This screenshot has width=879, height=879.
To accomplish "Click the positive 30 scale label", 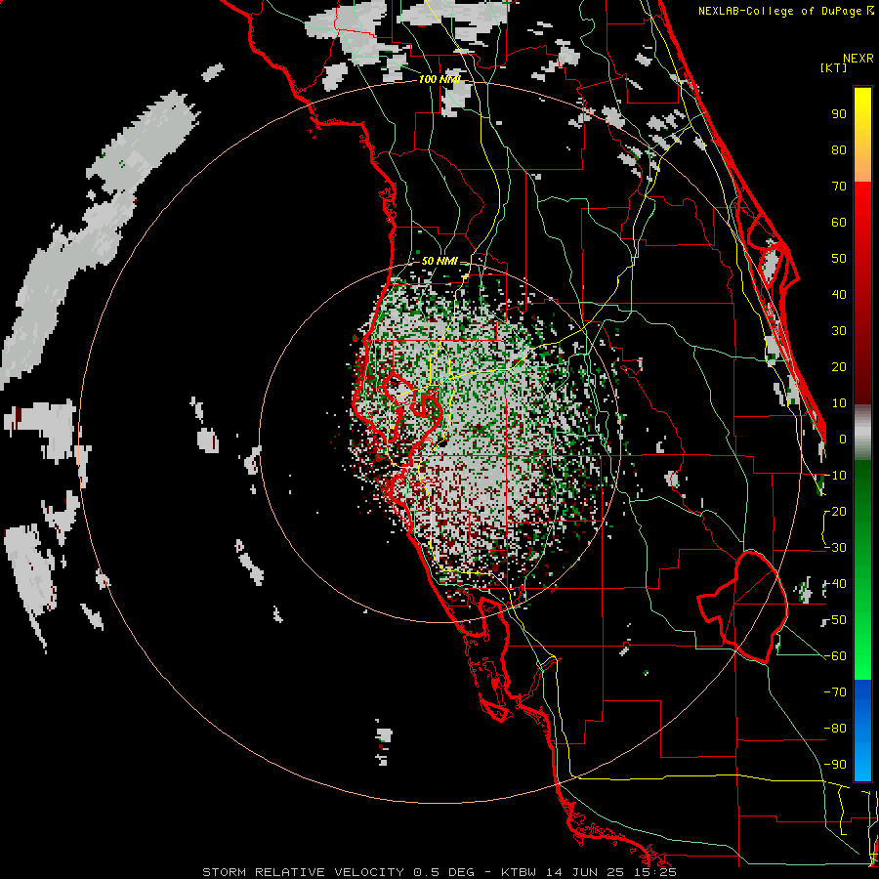I will [x=839, y=331].
